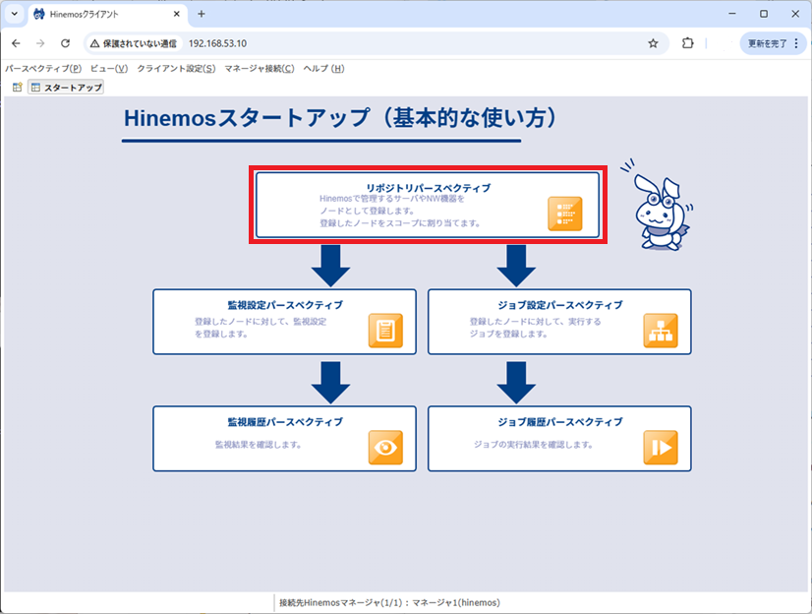The image size is (812, 614).
Task: Maximize the browser window
Action: click(764, 14)
